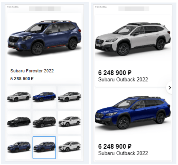
Task: Select the silver Outback thumbnail in first row left
Action: [19, 97]
